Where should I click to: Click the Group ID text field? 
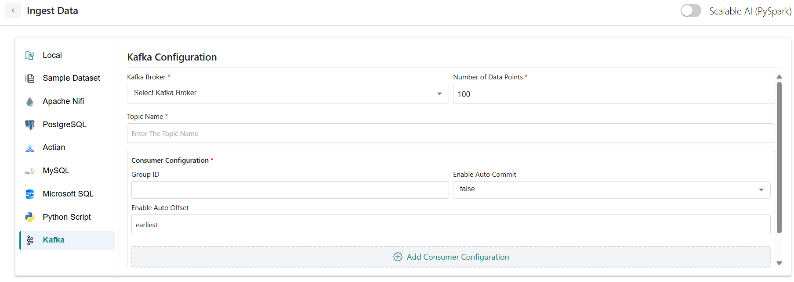[290, 190]
